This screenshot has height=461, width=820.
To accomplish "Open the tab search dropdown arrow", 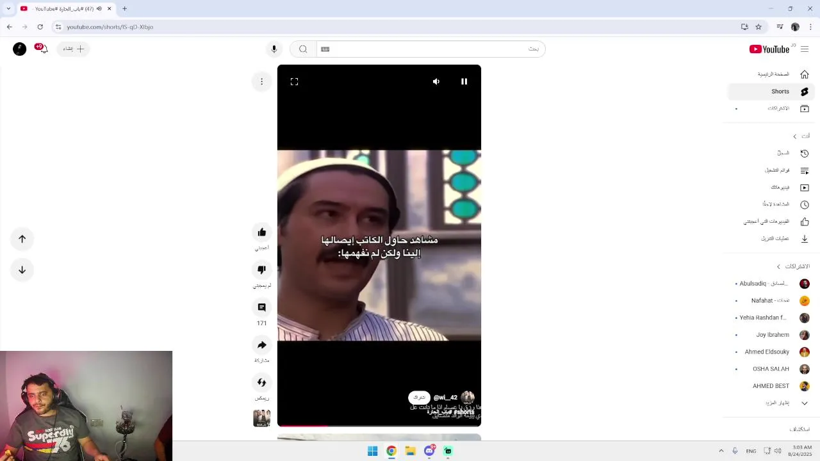I will coord(10,9).
